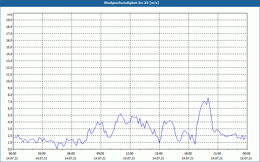Select the "06:00" time label
Viewport: 260px width, 162px height.
pos(71,154)
